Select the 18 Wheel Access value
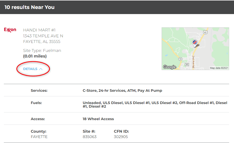The image size is (234, 148). pos(98,119)
